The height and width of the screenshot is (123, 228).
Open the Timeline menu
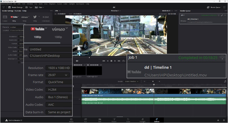pos(30,4)
